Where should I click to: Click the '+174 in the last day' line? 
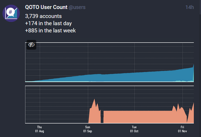pyautogui.click(x=48, y=23)
